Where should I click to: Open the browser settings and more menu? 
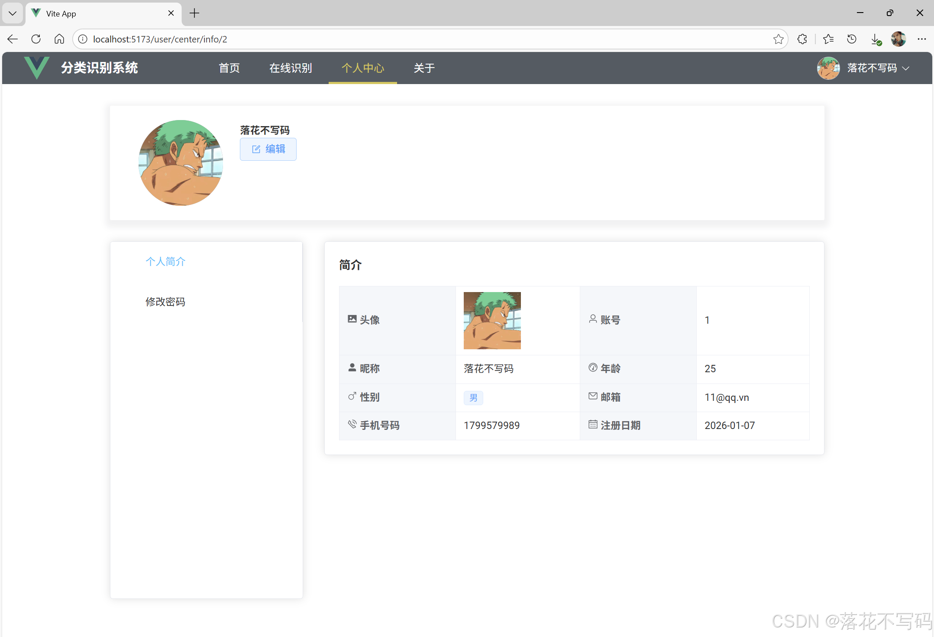pyautogui.click(x=921, y=39)
